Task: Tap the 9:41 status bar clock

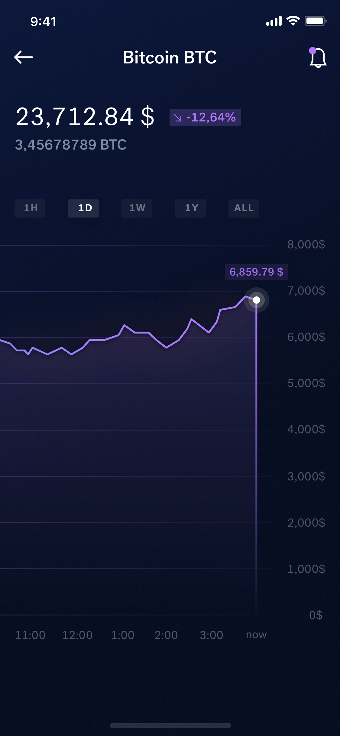Action: [x=43, y=21]
